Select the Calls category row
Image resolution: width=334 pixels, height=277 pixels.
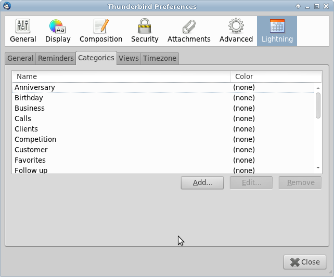click(x=163, y=118)
